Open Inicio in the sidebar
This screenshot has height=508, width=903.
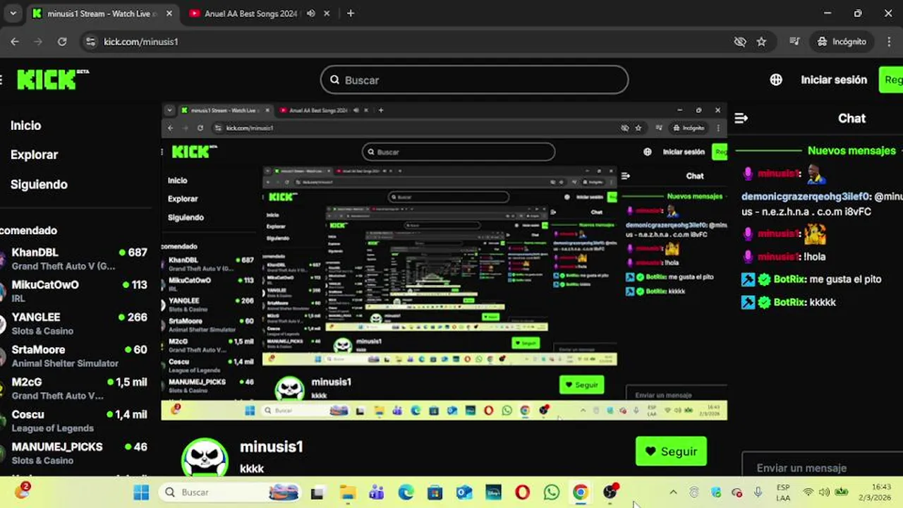coord(25,126)
